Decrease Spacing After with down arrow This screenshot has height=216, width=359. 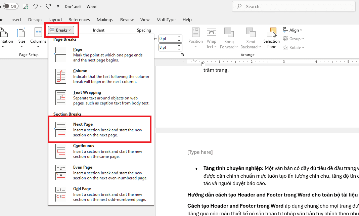179,49
